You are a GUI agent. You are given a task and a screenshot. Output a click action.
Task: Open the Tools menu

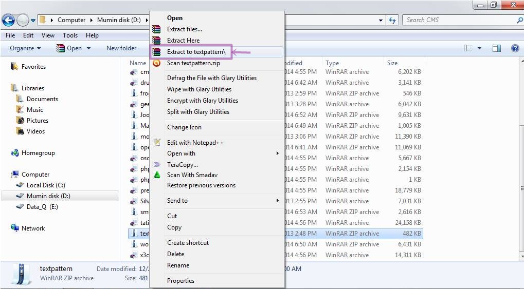pos(70,35)
